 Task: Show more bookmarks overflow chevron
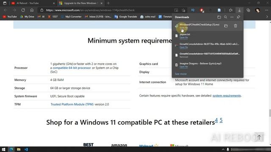click(267, 17)
